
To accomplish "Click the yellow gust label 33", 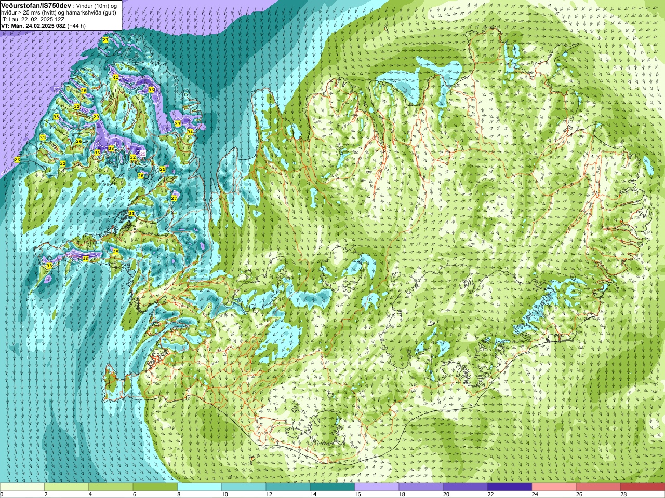I will (x=49, y=266).
